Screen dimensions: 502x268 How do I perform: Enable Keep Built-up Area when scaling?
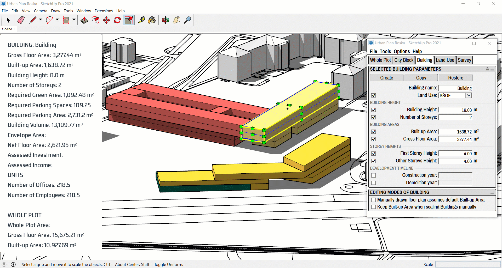[373, 207]
